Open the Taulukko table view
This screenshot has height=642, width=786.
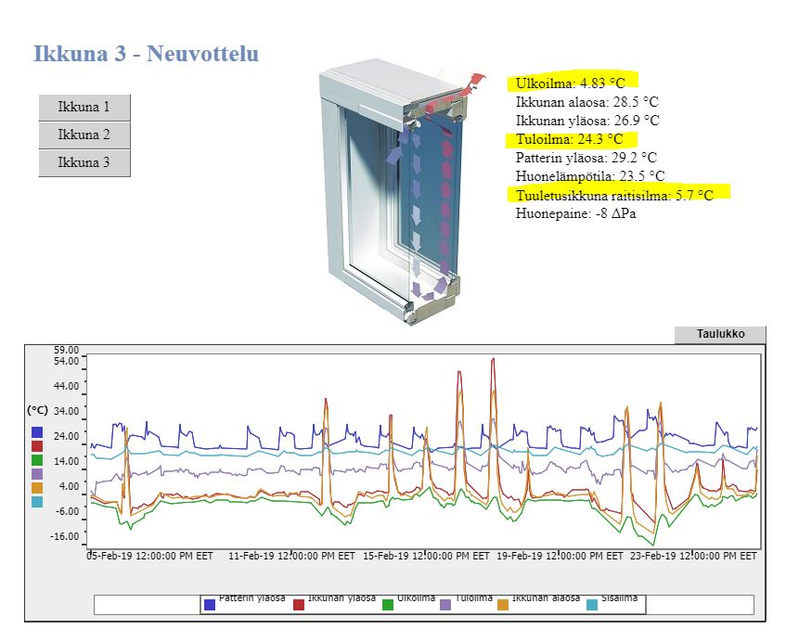(721, 335)
